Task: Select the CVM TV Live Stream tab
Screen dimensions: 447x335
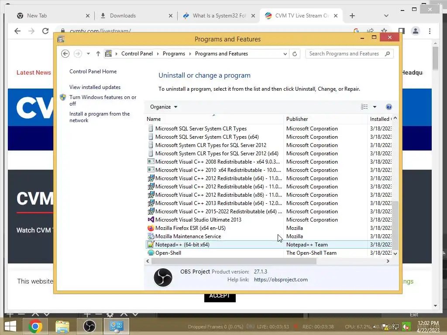Action: point(301,16)
